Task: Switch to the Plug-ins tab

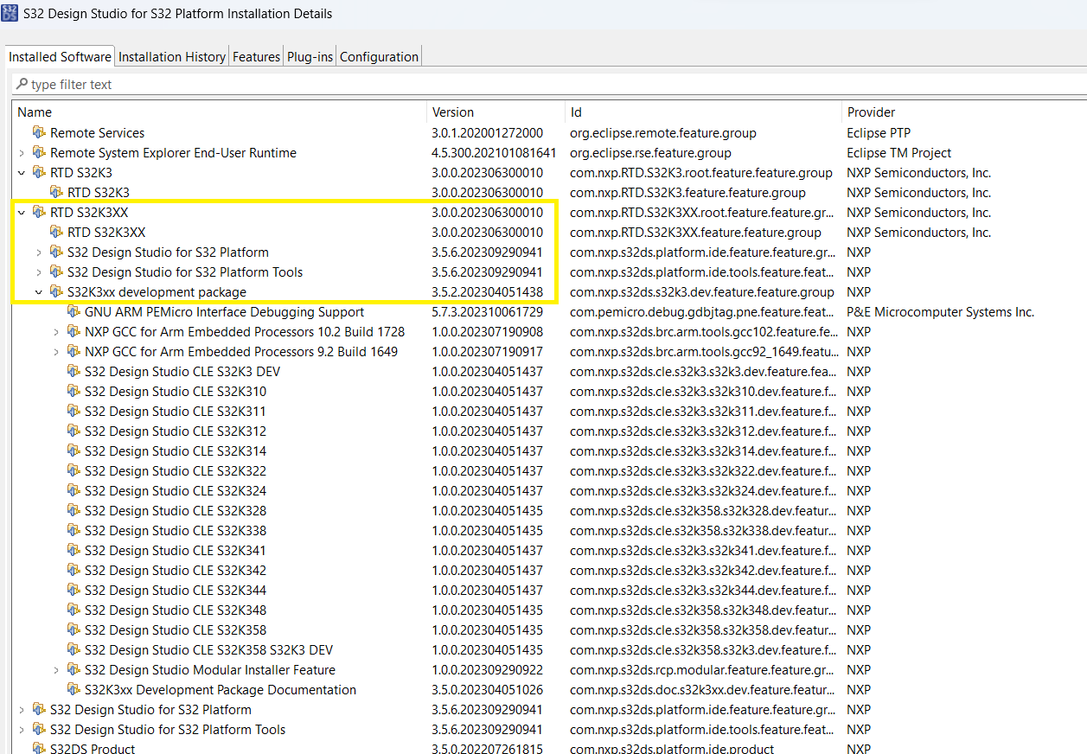Action: [309, 56]
